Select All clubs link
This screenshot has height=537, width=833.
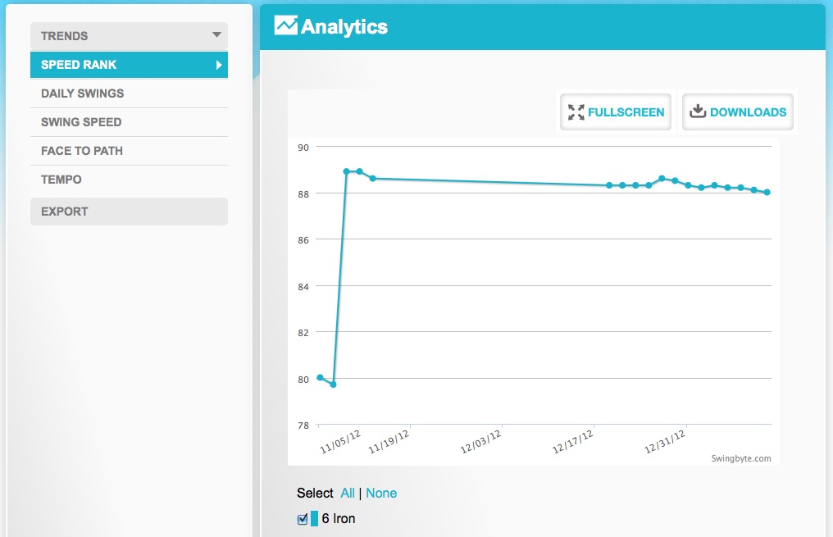point(348,493)
